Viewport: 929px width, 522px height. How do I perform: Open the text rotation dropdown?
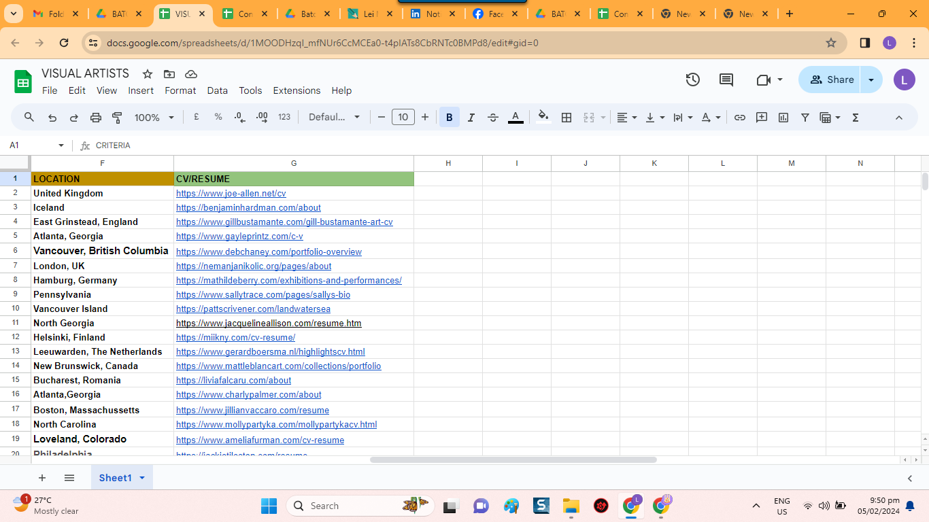point(711,118)
